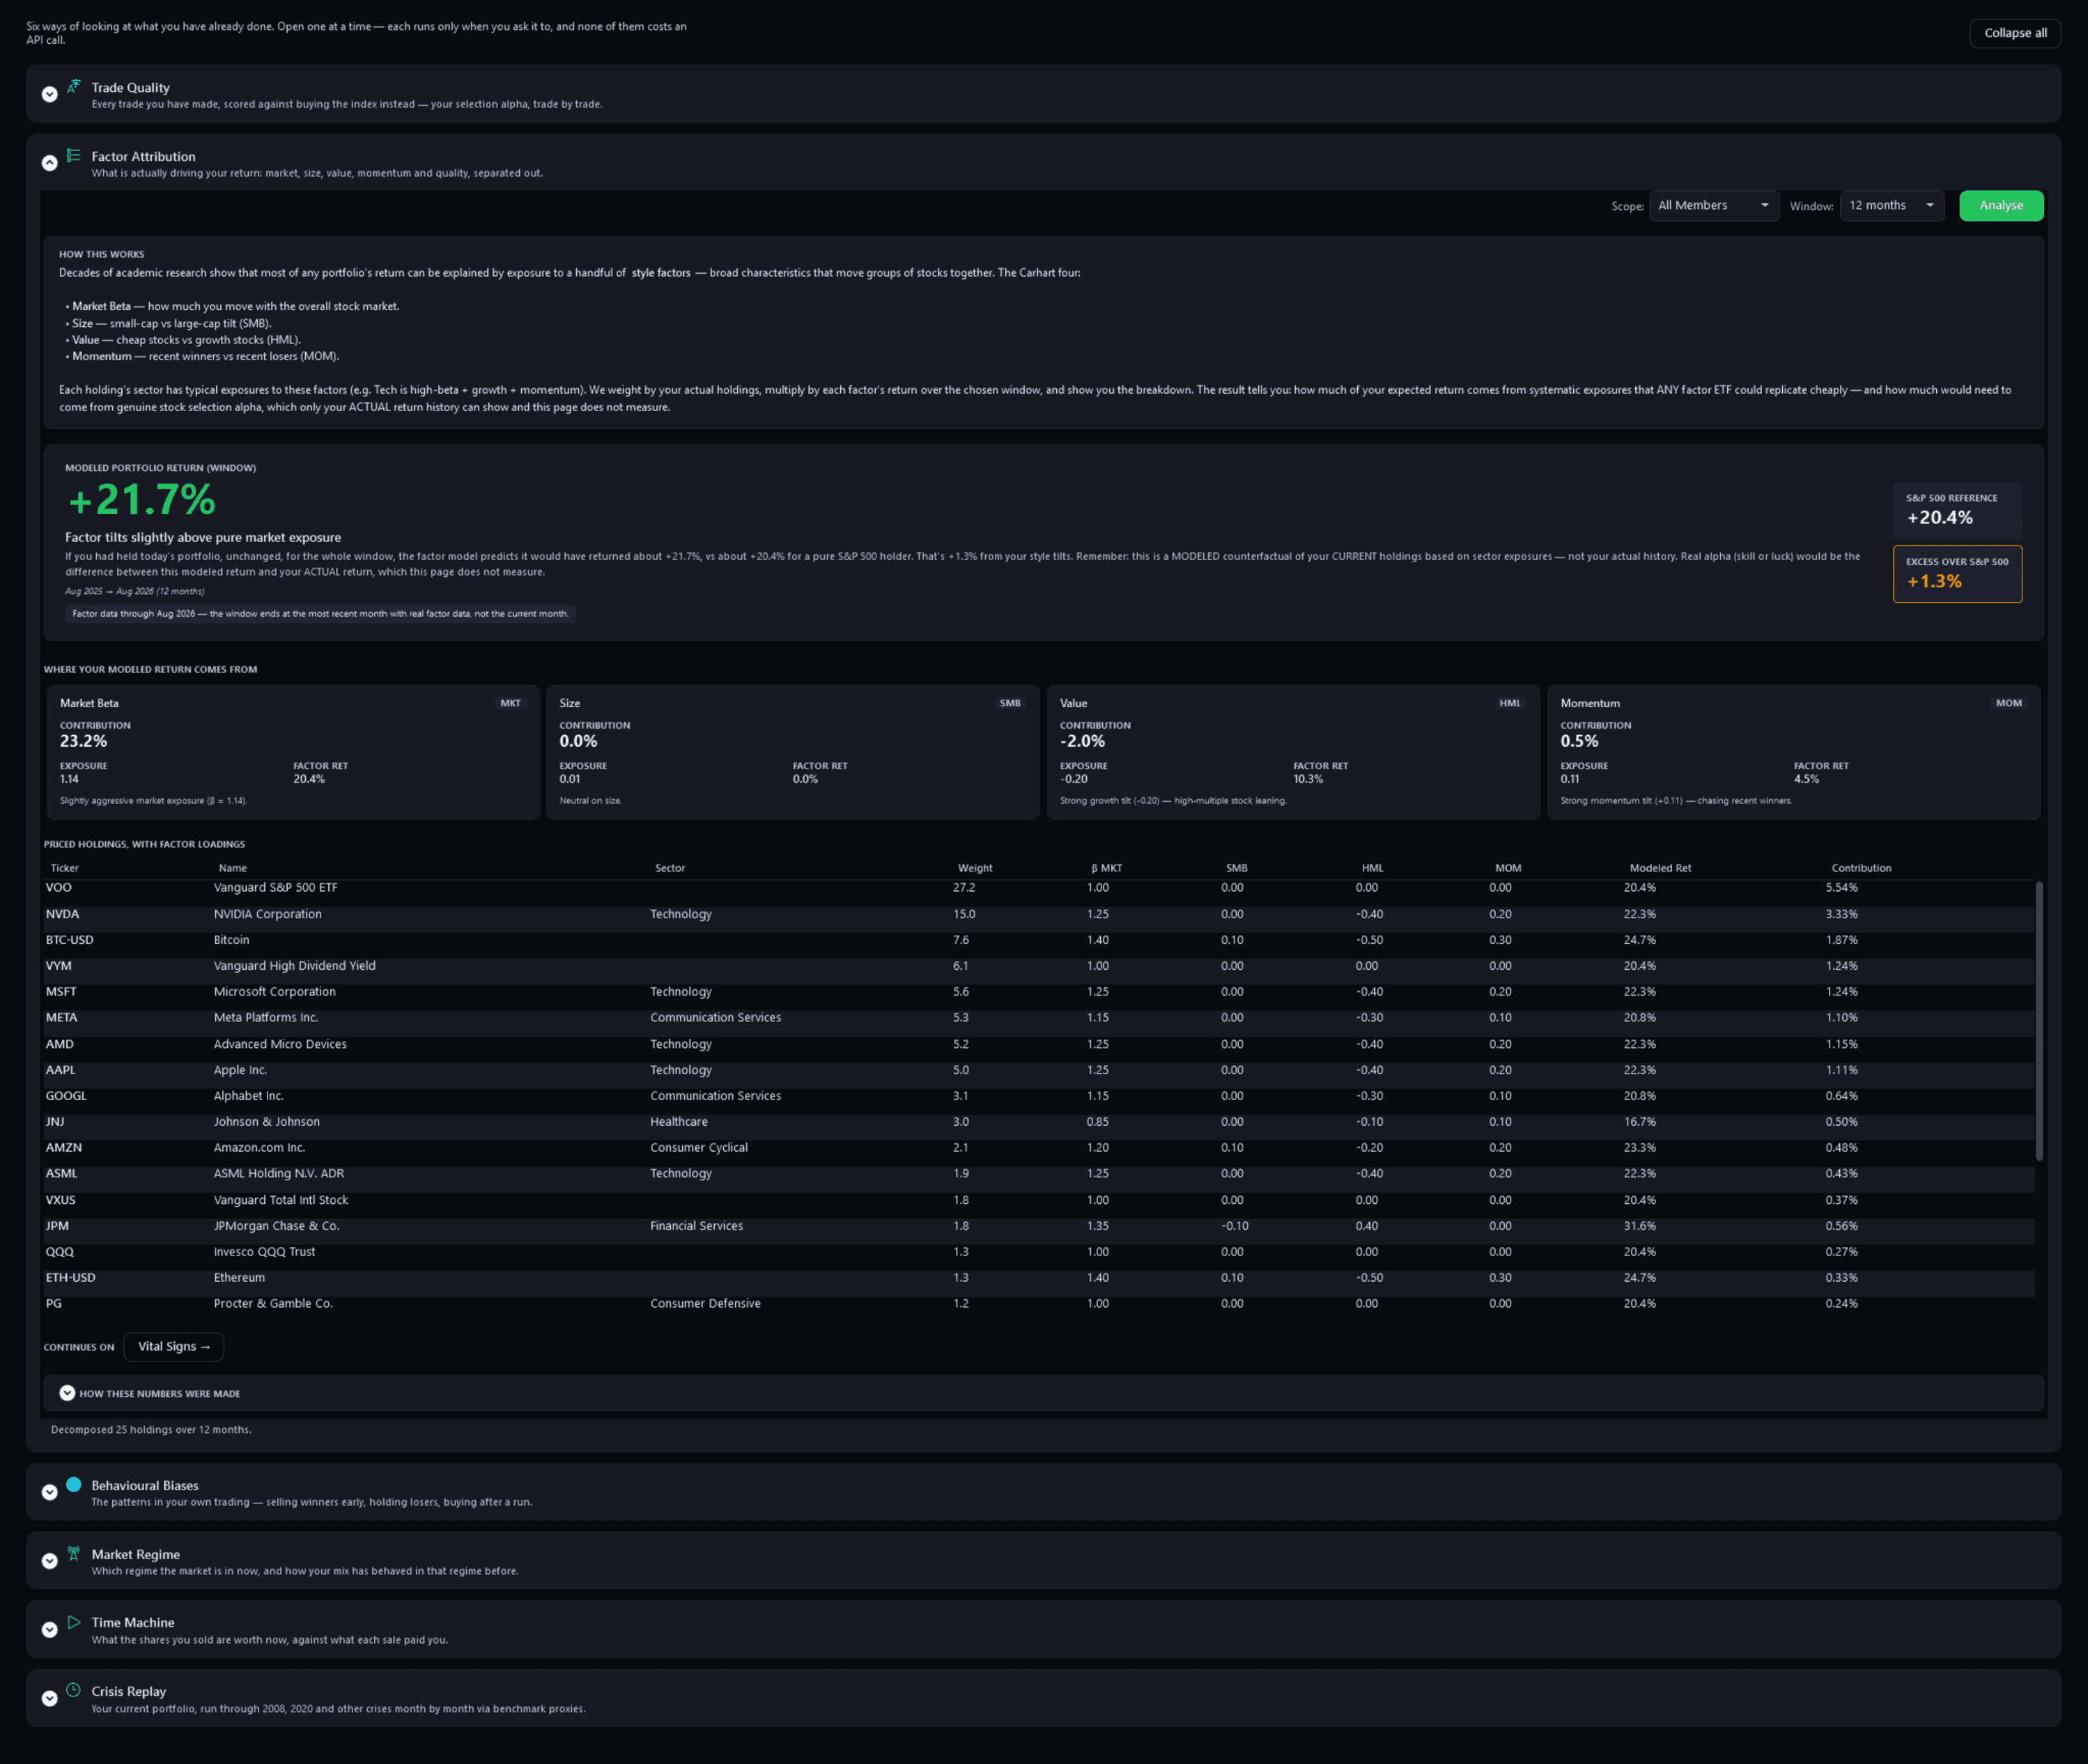Click the Behavioural Biases circle icon
Screen dimensions: 2088x1764
pos(73,1484)
